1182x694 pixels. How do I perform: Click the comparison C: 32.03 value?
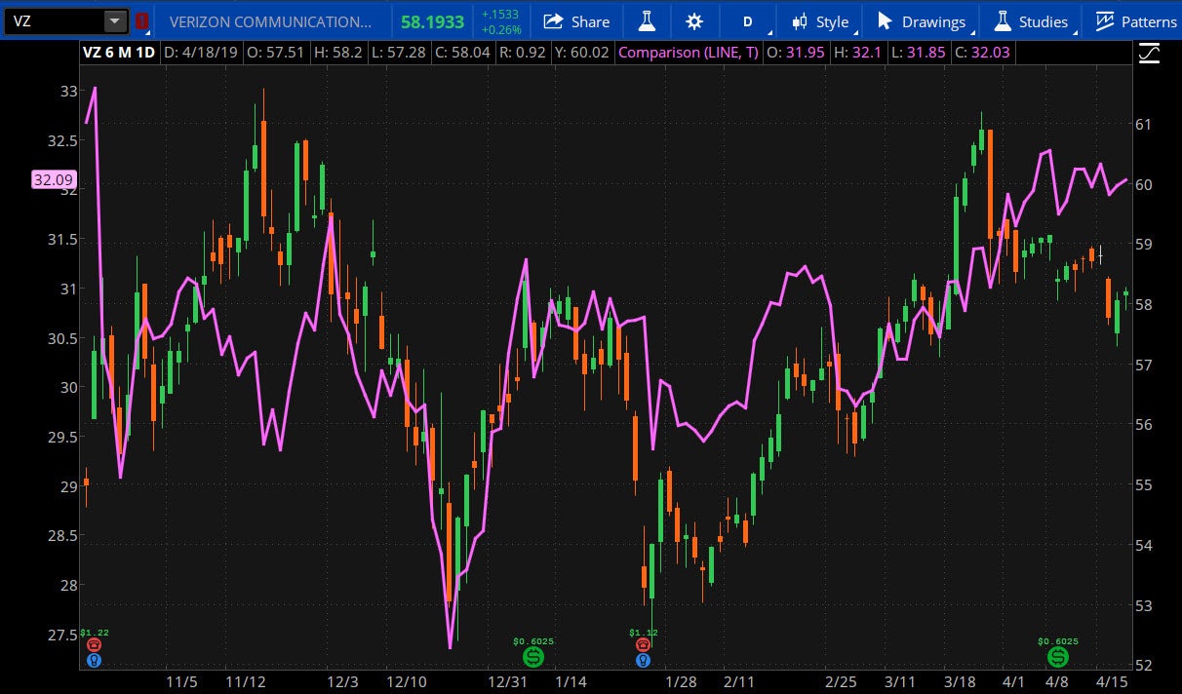tap(981, 53)
